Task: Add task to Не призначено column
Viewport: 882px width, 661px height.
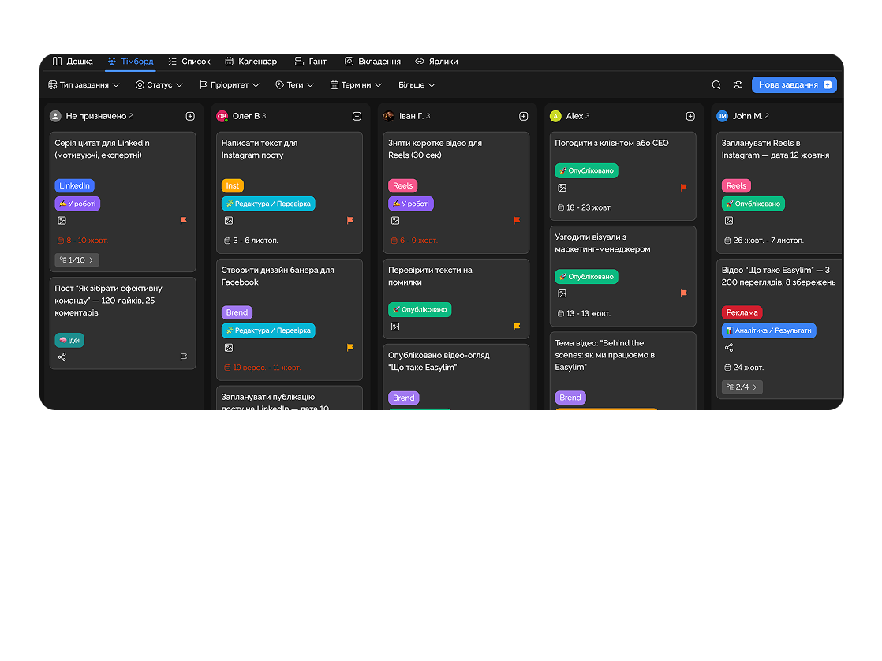Action: coord(190,116)
